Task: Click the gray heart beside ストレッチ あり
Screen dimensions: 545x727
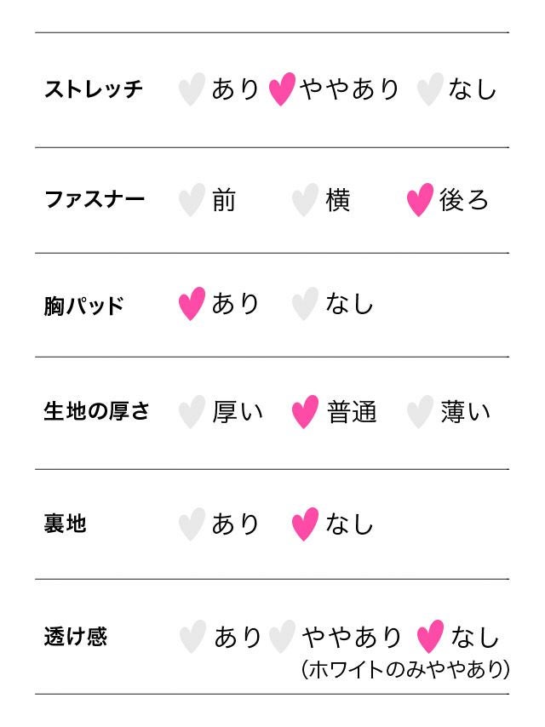Action: click(x=192, y=89)
